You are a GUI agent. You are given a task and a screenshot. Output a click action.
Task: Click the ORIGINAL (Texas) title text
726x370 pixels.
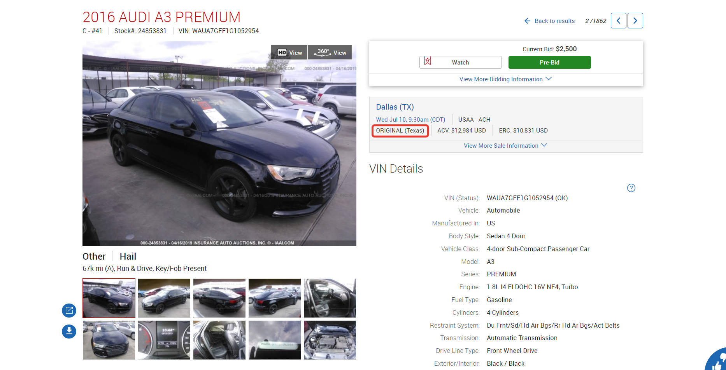pos(400,131)
